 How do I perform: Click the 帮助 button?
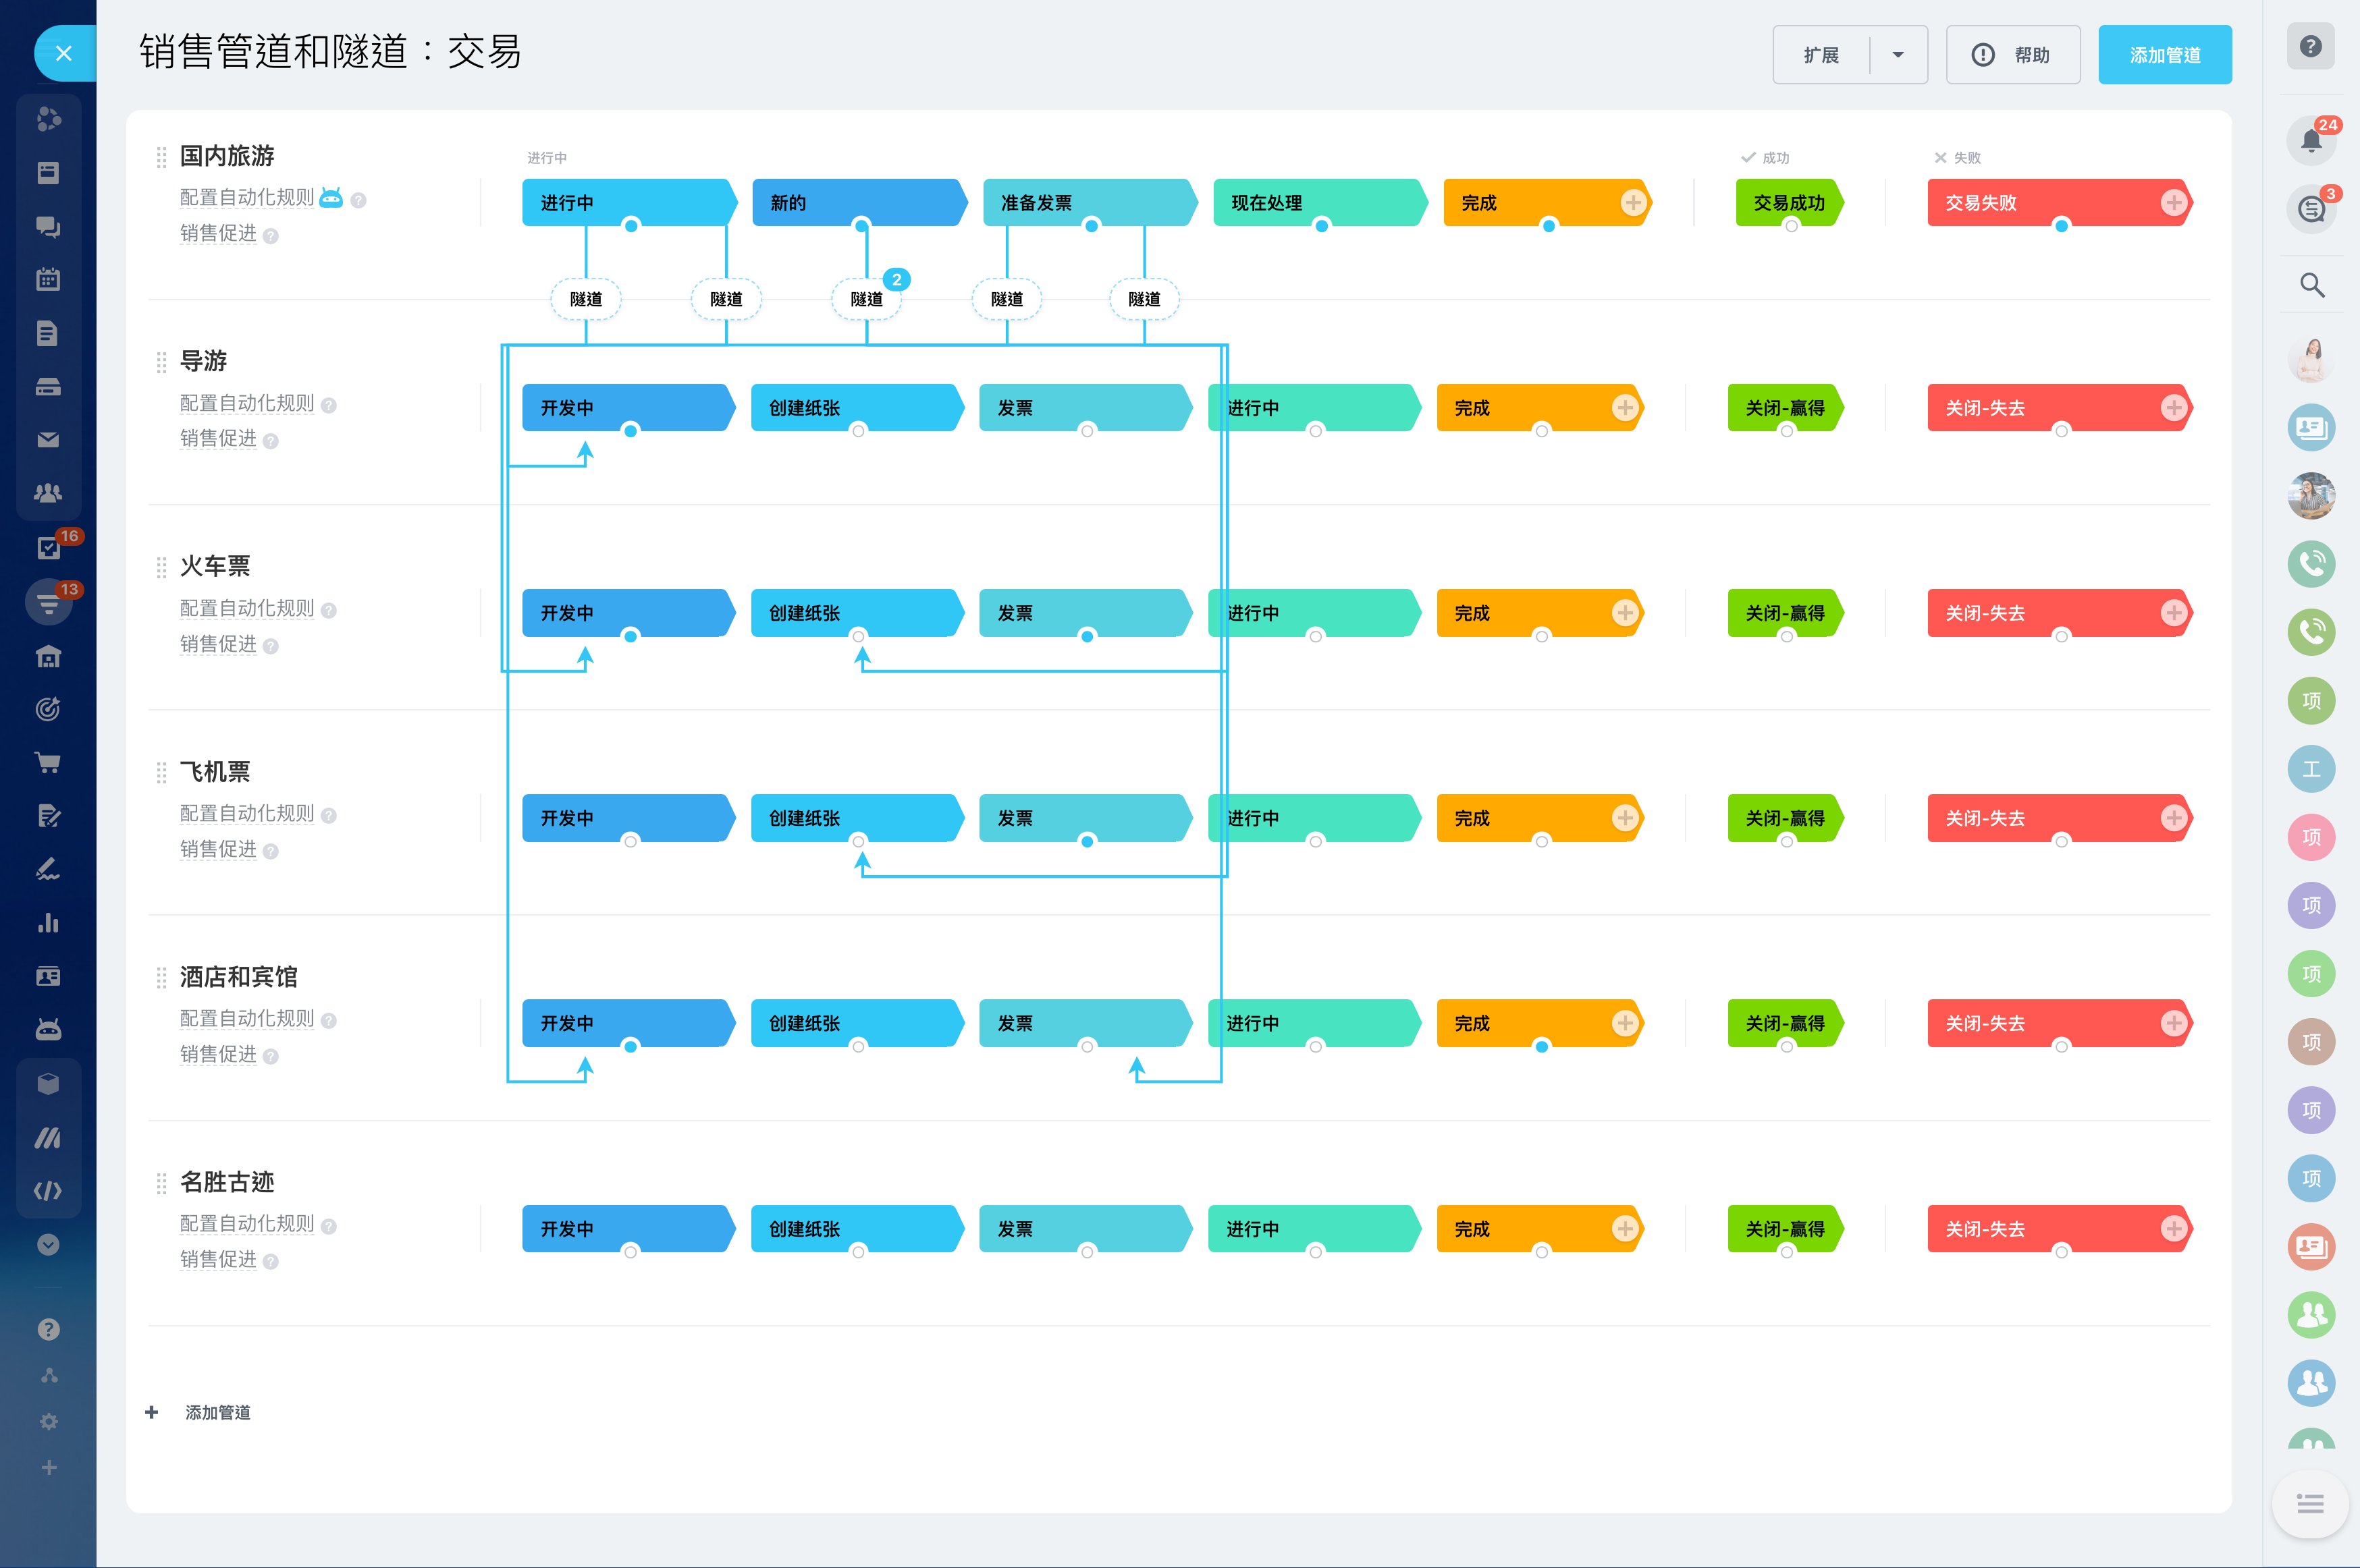pyautogui.click(x=2012, y=55)
